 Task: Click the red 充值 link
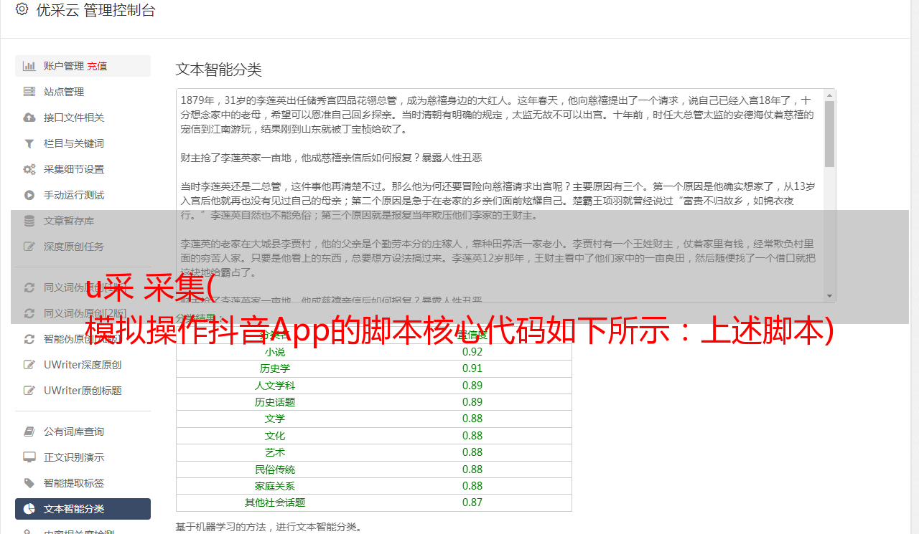coord(98,66)
